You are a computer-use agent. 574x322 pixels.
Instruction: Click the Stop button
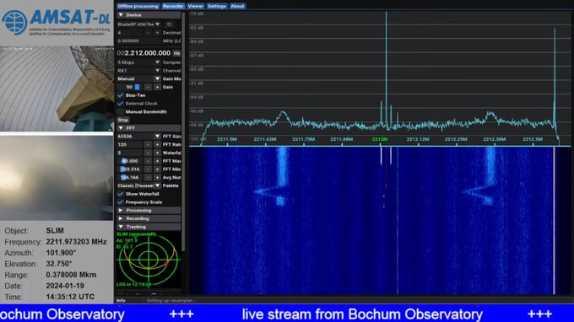coord(123,120)
